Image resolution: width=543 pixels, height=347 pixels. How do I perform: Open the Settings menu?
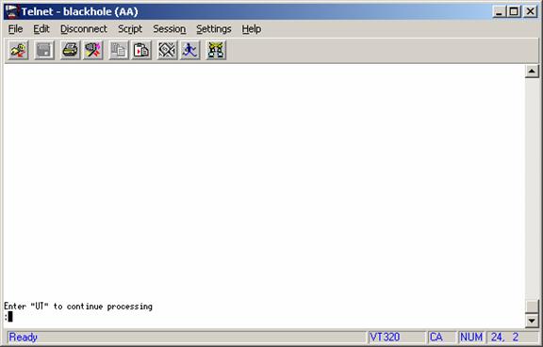(x=214, y=29)
